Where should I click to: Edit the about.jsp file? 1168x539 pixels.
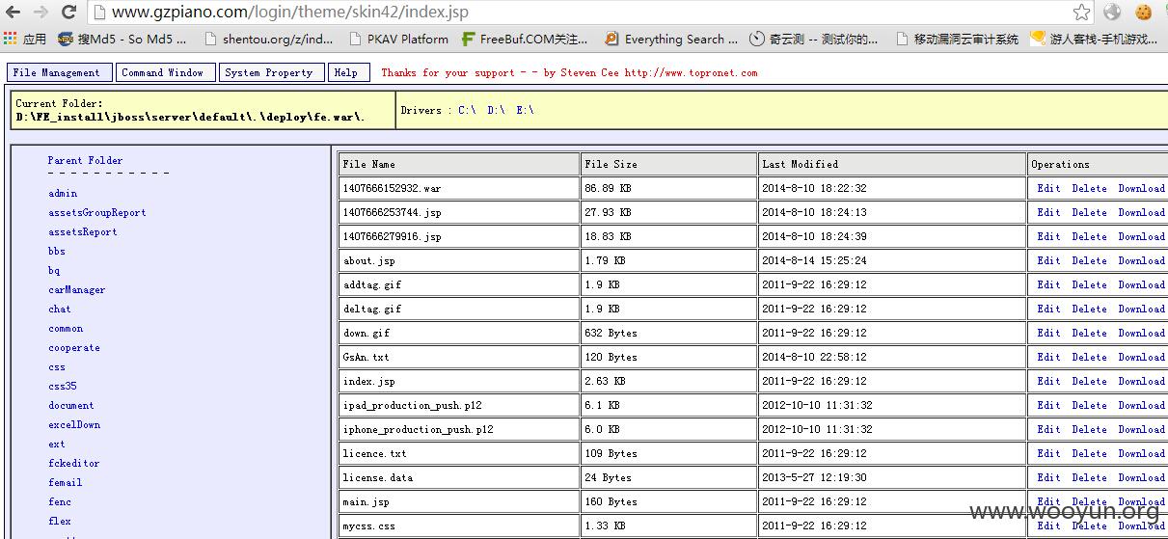[x=1048, y=261]
